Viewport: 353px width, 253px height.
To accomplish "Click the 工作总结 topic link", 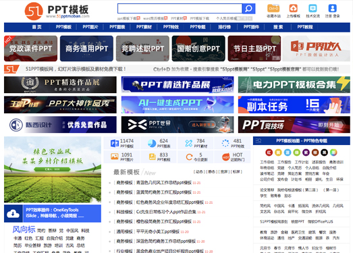I will pos(267,162).
